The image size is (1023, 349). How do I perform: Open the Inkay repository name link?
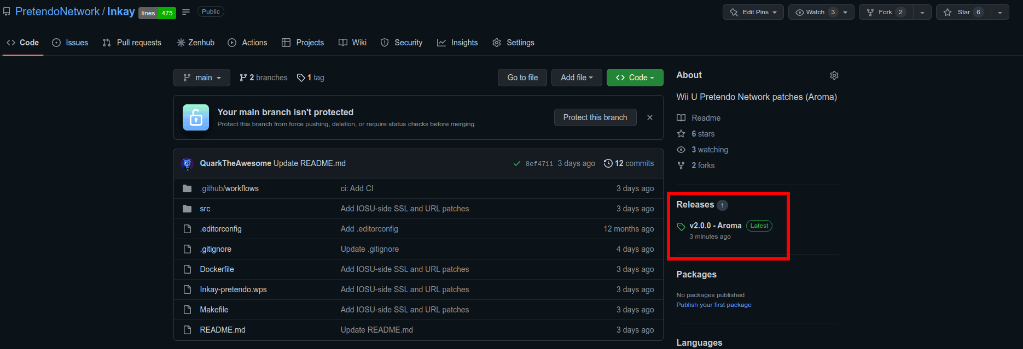pyautogui.click(x=121, y=11)
